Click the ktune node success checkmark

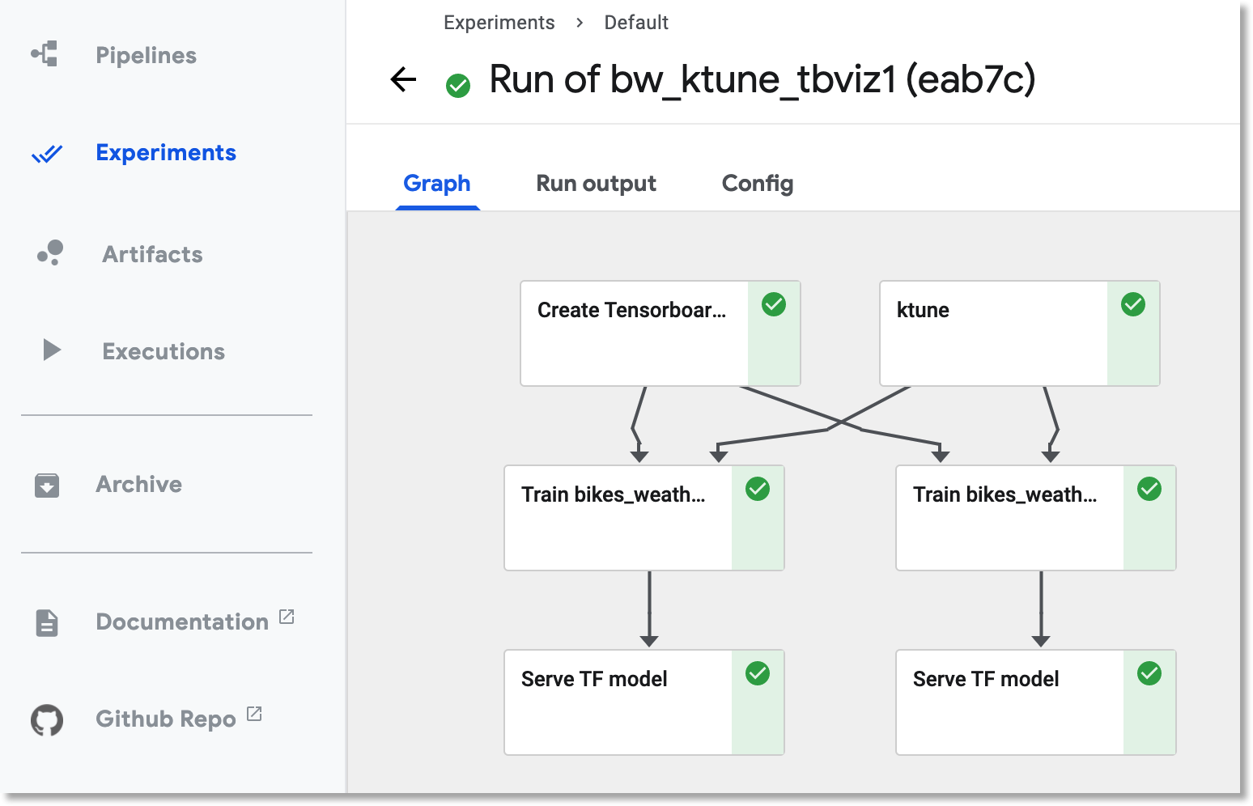coord(1132,305)
